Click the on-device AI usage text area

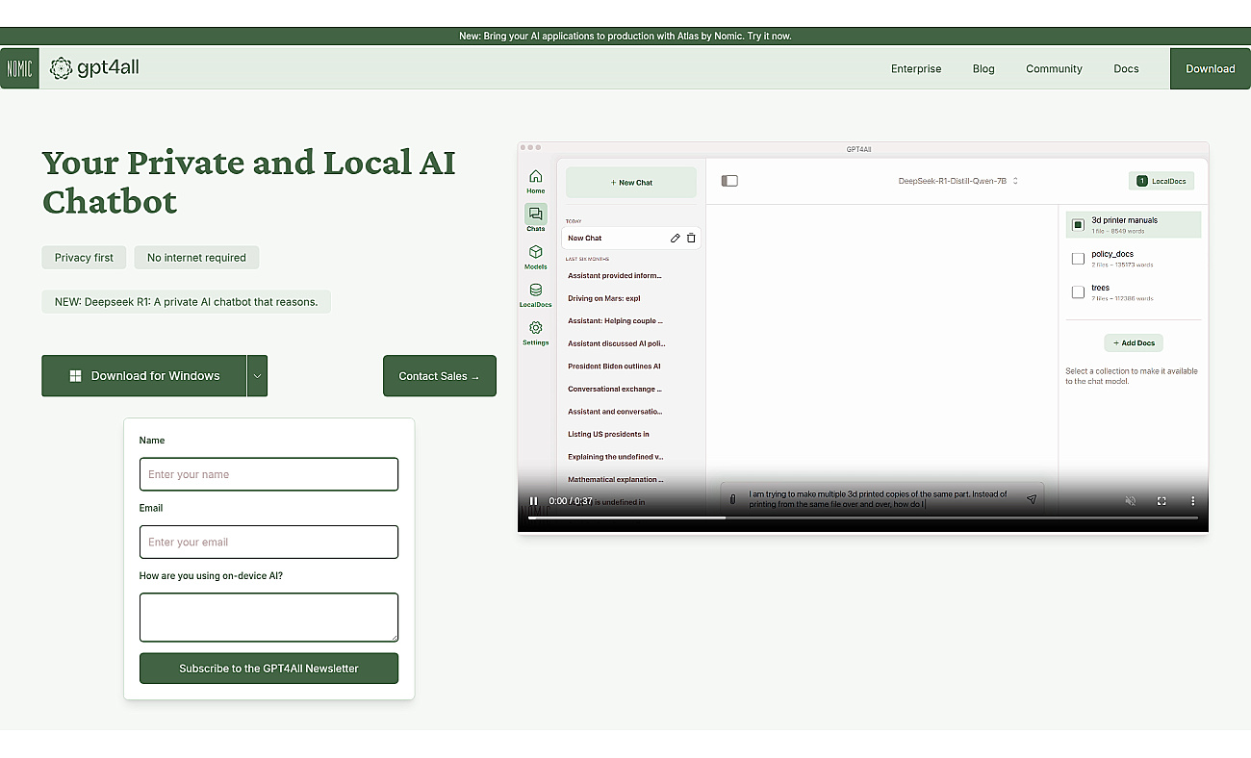(x=268, y=618)
